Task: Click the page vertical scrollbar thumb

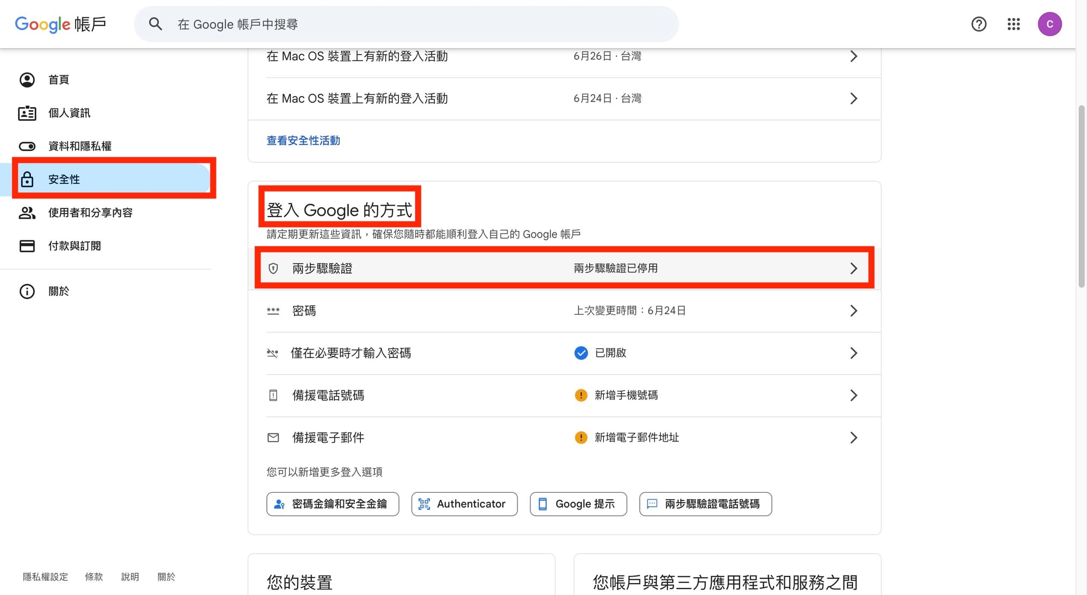Action: 1082,196
